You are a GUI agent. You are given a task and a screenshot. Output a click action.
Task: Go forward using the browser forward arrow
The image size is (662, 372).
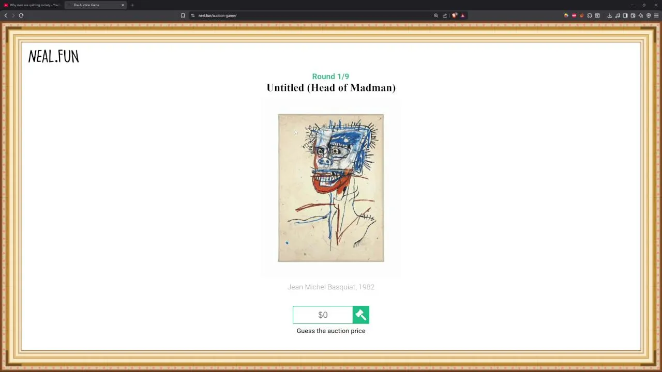13,16
